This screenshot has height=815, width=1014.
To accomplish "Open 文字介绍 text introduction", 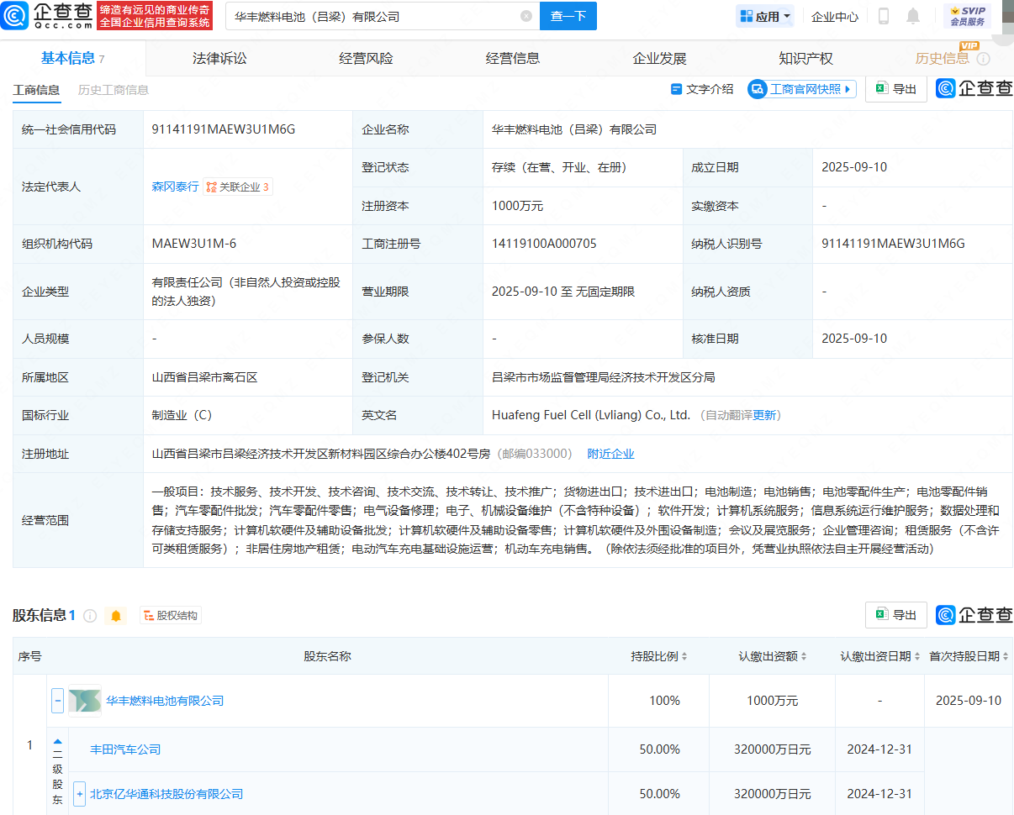I will pyautogui.click(x=701, y=89).
